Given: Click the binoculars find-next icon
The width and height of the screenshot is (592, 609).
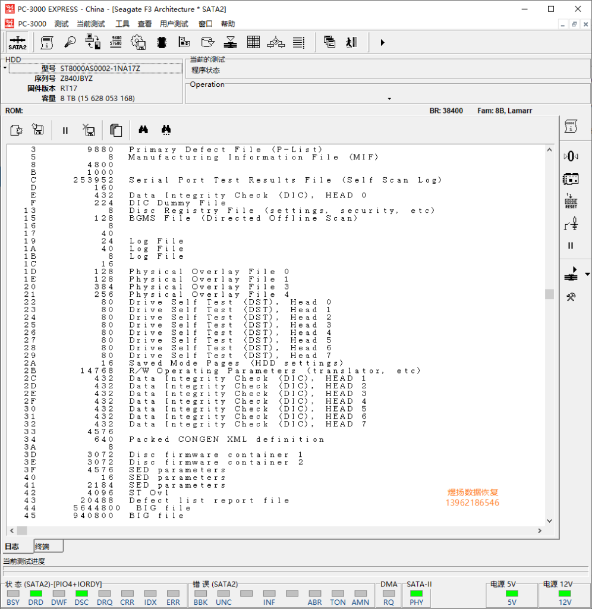Looking at the screenshot, I should point(166,130).
